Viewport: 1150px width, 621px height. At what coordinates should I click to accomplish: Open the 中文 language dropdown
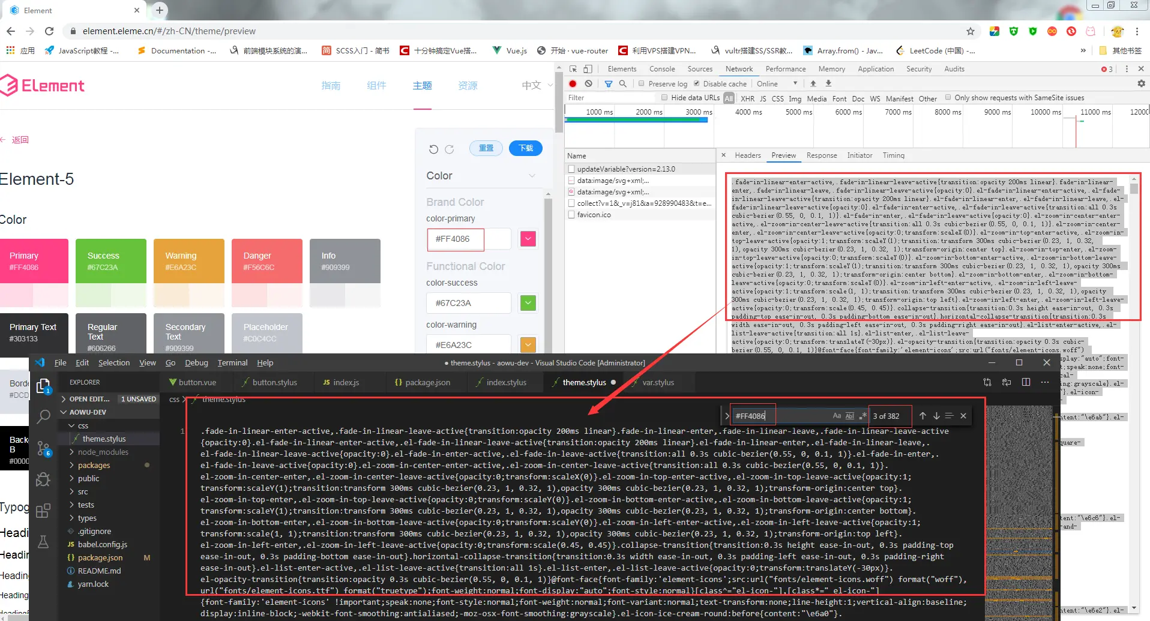pyautogui.click(x=537, y=86)
